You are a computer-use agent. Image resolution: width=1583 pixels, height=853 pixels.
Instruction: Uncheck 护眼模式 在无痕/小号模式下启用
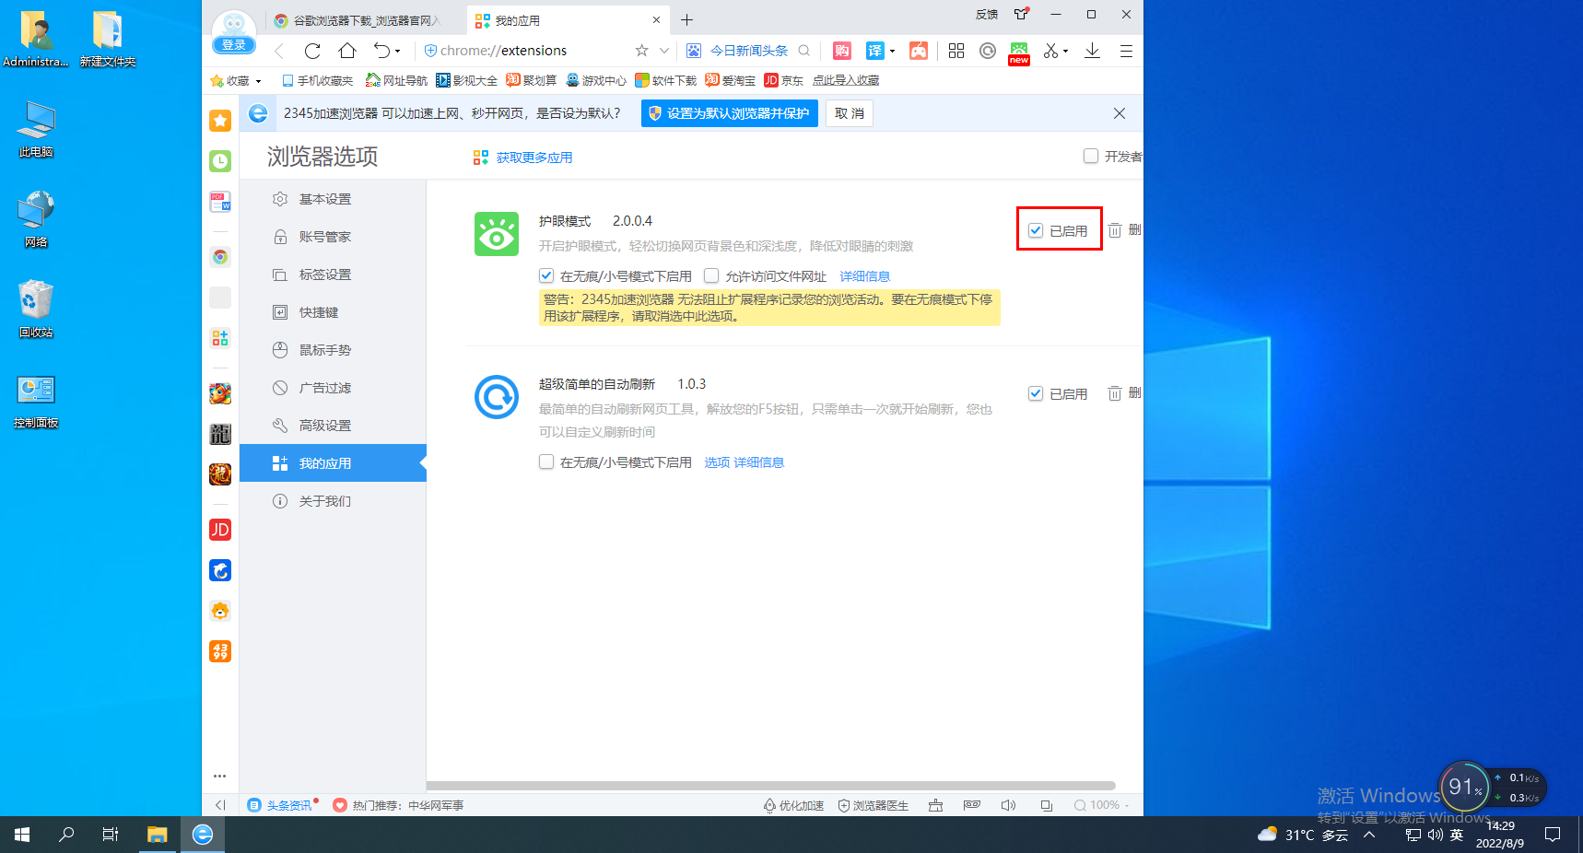point(546,275)
